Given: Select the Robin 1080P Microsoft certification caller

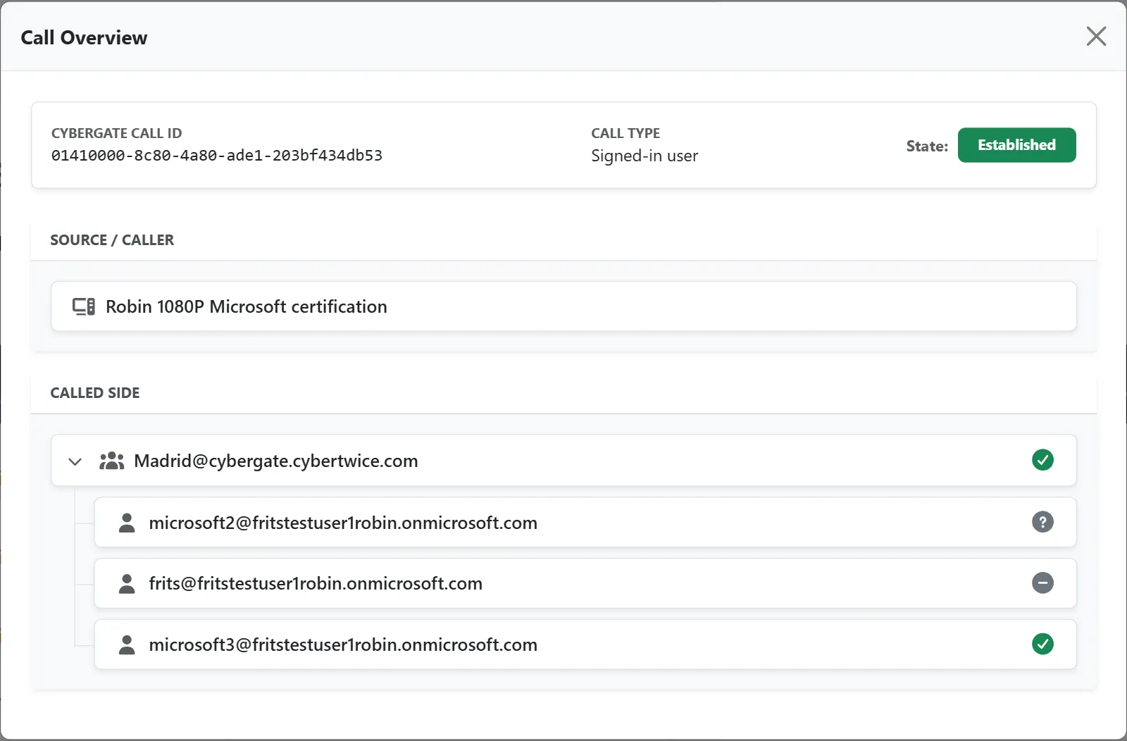Looking at the screenshot, I should [x=563, y=306].
